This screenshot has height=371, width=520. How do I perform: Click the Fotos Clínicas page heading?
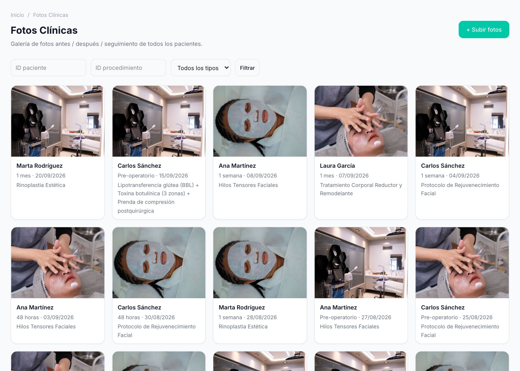coord(44,30)
